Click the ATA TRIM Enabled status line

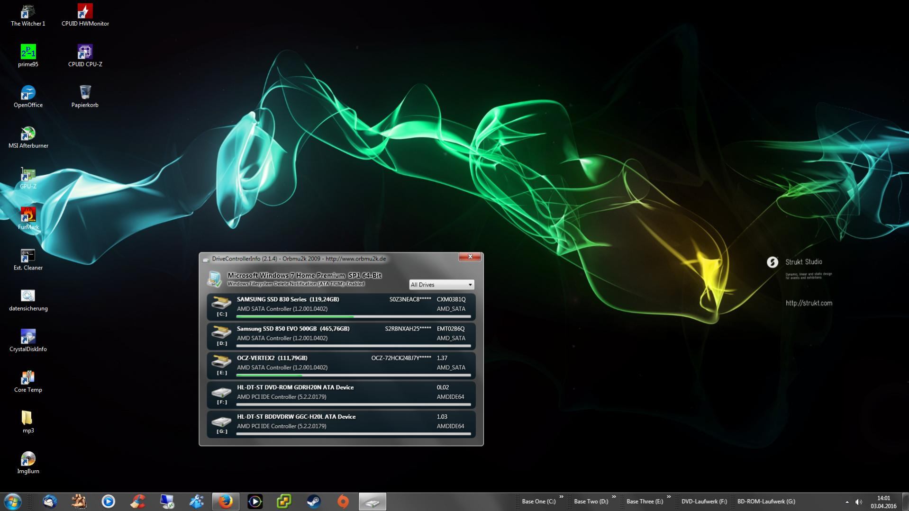pyautogui.click(x=296, y=284)
